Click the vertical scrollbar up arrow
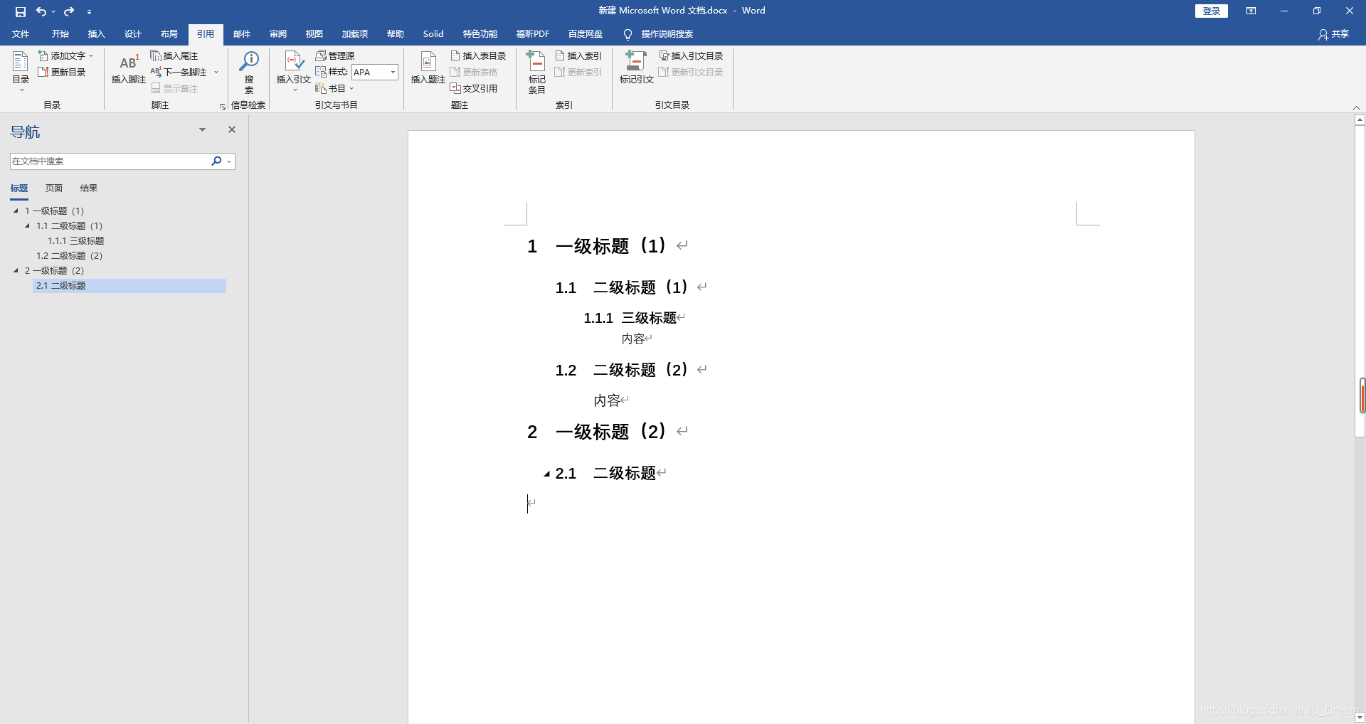The image size is (1366, 724). click(1360, 120)
